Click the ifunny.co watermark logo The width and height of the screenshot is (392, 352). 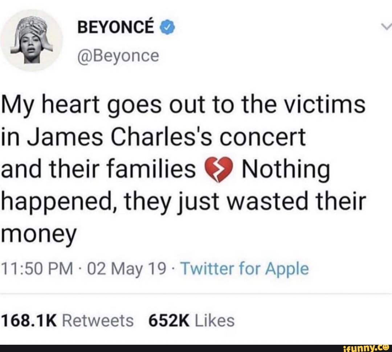click(367, 348)
